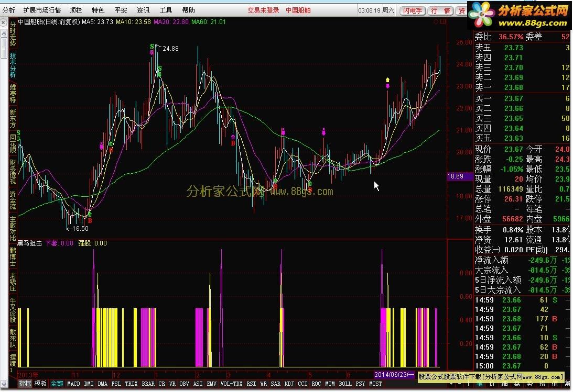
Task: Open the 平安 menu
Action: 121,10
